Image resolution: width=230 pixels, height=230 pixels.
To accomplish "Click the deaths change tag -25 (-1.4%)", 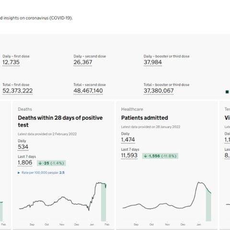I will (51, 163).
